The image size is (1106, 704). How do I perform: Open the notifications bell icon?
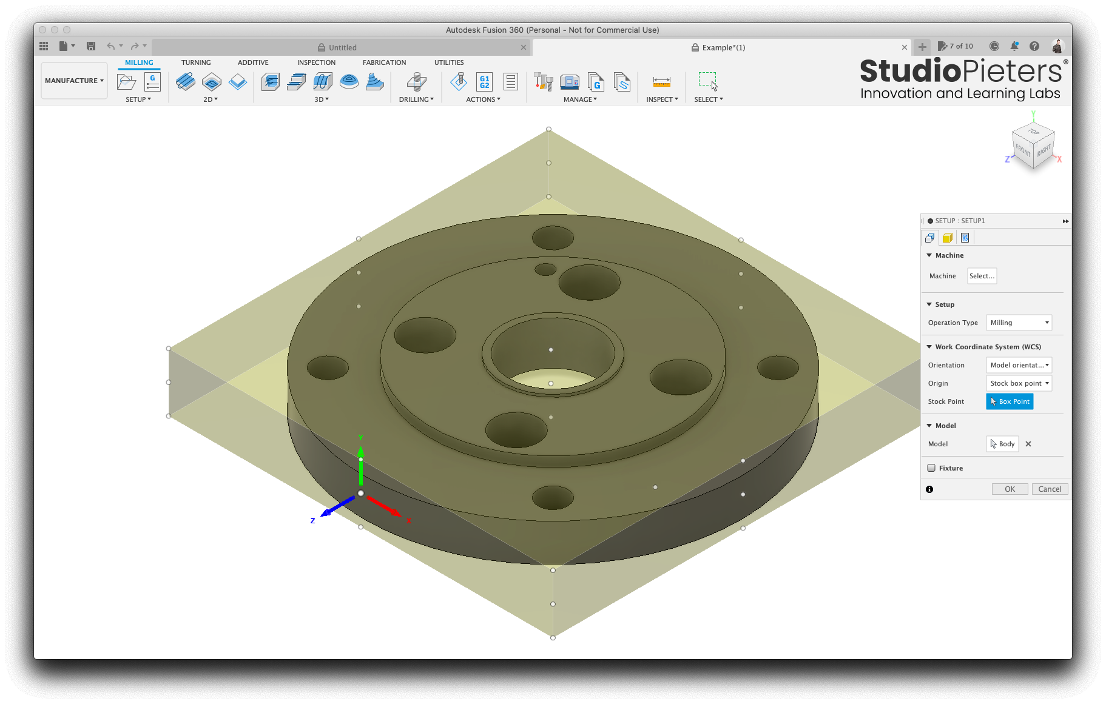point(1014,46)
